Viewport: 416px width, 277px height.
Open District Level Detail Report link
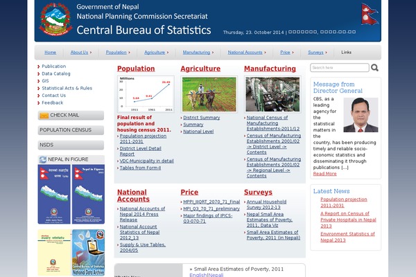pyautogui.click(x=140, y=152)
